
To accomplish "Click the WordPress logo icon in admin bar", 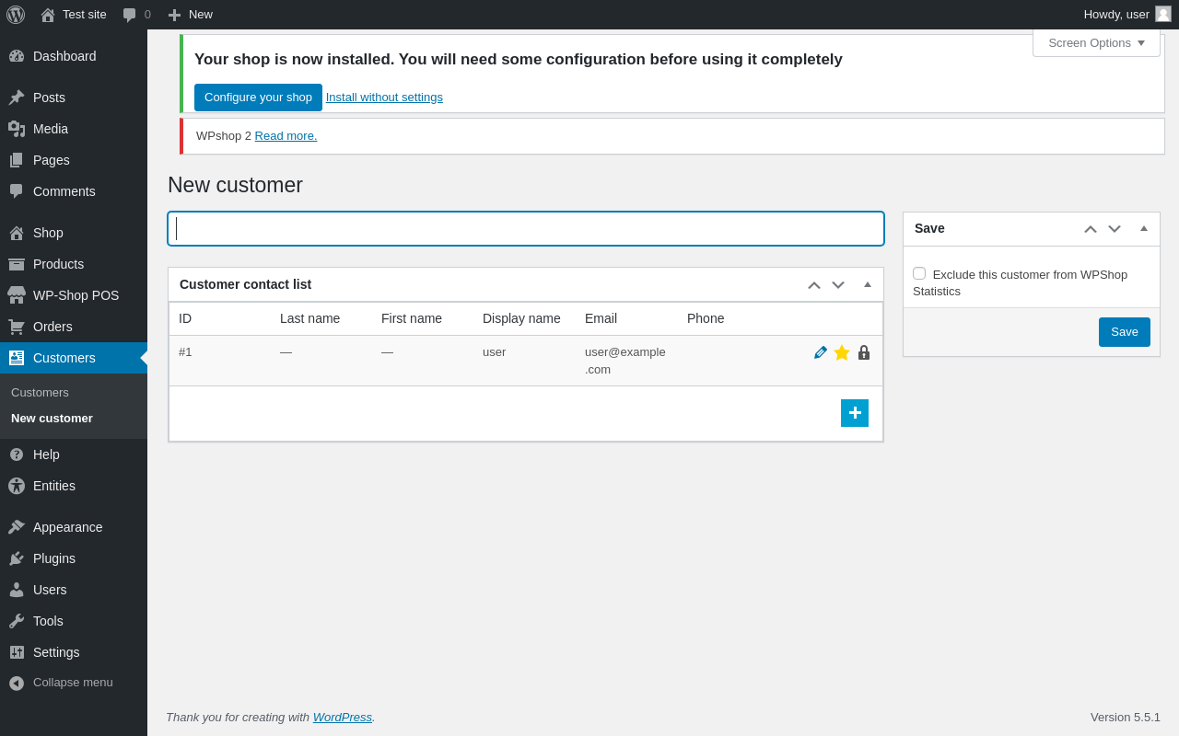I will point(16,15).
